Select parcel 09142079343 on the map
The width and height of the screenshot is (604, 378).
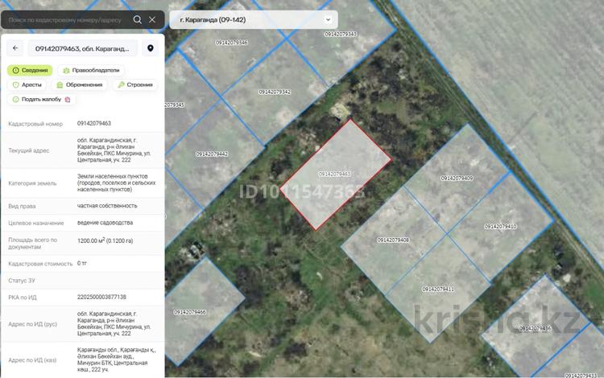pos(340,35)
